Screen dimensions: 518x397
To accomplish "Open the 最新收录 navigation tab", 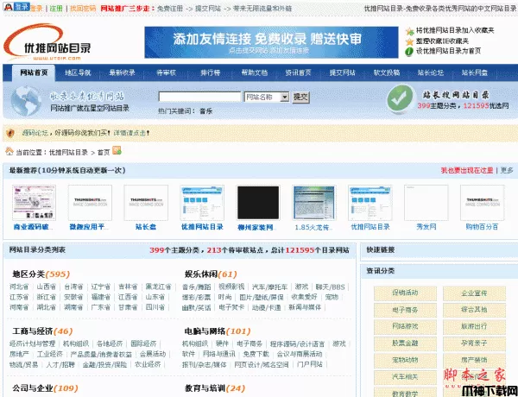I will tap(123, 73).
